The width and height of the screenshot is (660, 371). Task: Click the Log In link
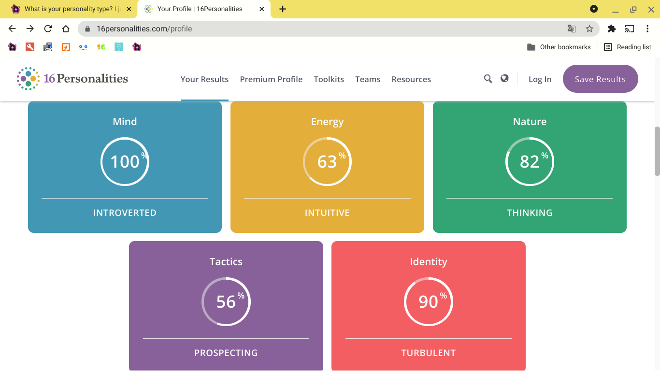(540, 79)
